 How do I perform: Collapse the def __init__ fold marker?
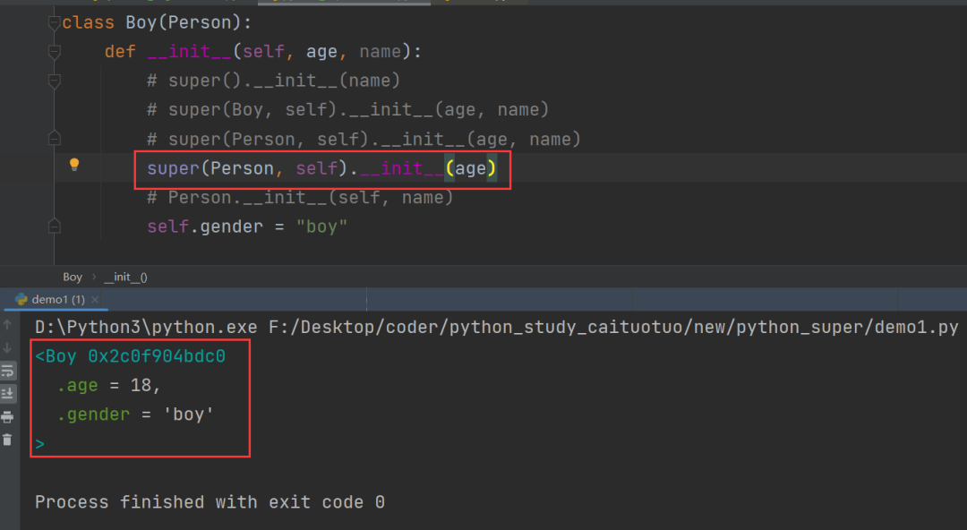[55, 53]
